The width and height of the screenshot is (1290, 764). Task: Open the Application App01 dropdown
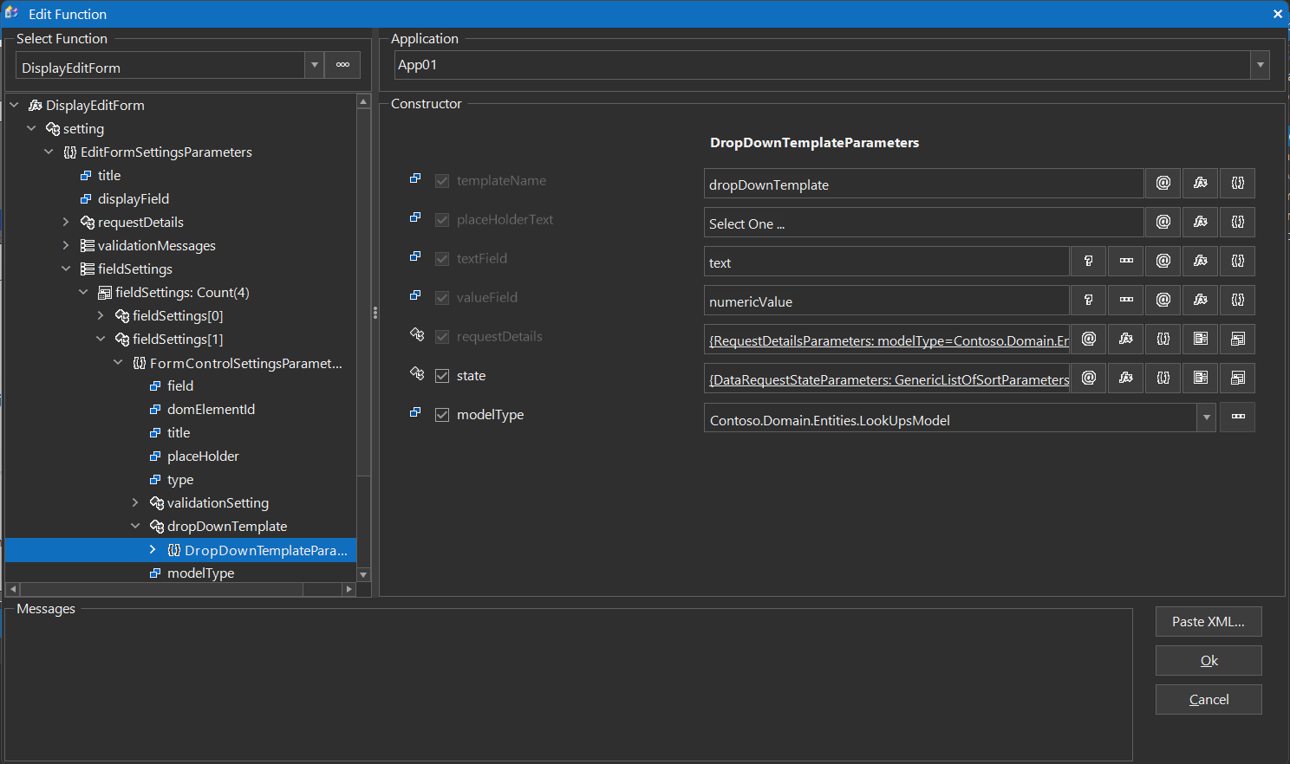(x=1260, y=66)
